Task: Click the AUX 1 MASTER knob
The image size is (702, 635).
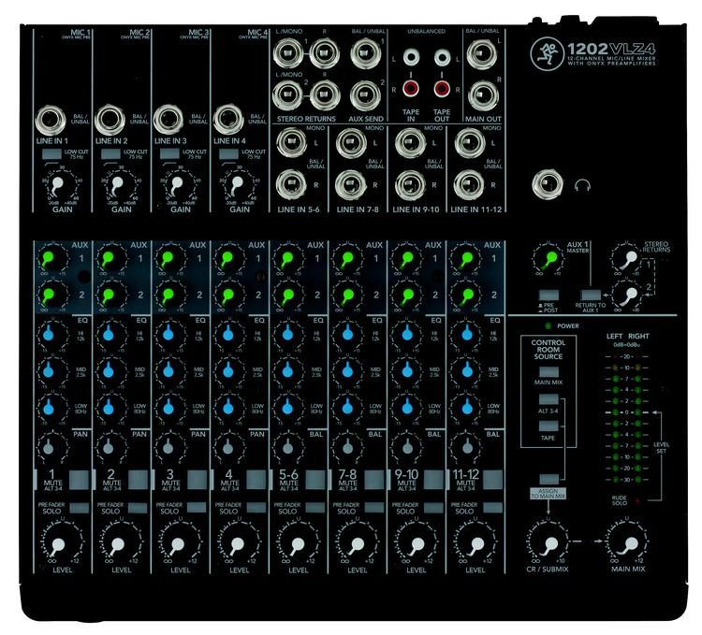Action: (548, 258)
